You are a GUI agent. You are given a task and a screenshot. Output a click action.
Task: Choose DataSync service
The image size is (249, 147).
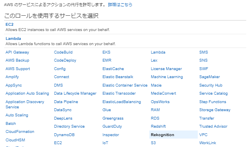pos(63,110)
